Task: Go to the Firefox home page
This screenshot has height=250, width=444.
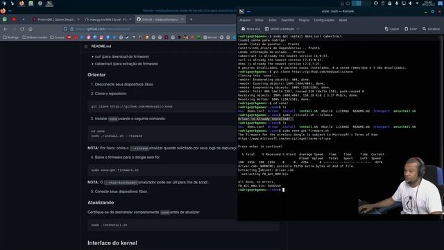Action: pyautogui.click(x=31, y=29)
